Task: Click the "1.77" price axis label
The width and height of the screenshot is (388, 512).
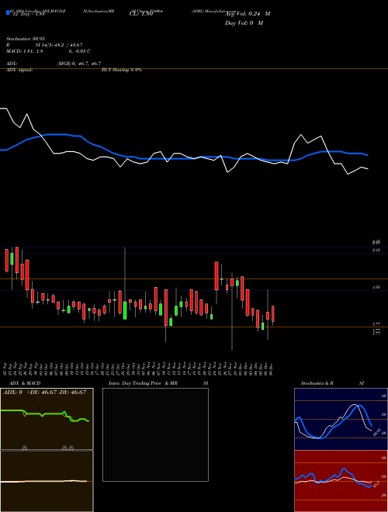Action: tap(376, 324)
